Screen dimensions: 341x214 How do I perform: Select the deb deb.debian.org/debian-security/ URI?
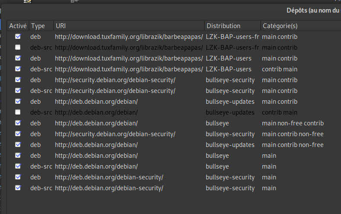click(109, 177)
